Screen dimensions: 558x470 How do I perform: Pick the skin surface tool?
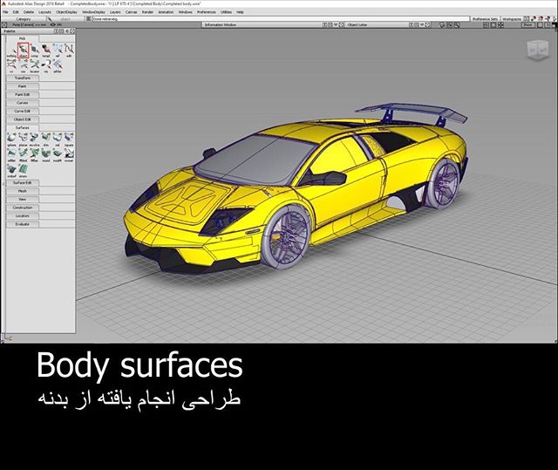[45, 139]
